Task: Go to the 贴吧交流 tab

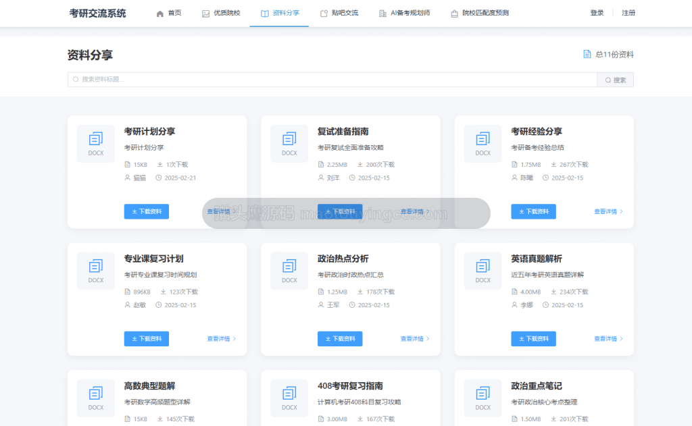Action: [339, 14]
